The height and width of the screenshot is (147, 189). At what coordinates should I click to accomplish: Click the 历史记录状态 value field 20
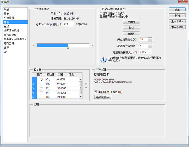coord(143,40)
